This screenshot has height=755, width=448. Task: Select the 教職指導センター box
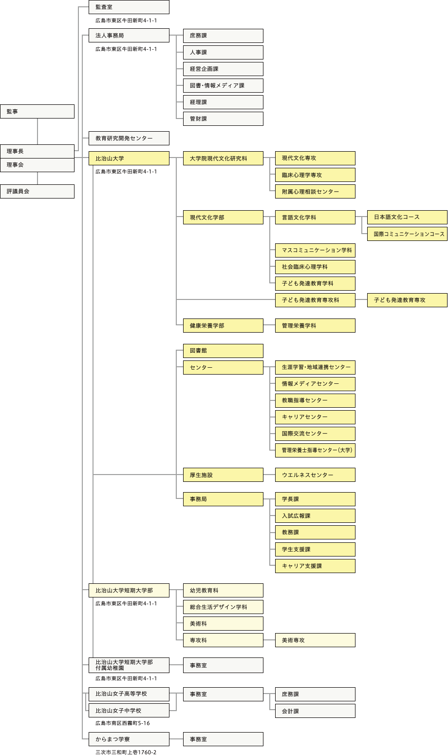315,400
